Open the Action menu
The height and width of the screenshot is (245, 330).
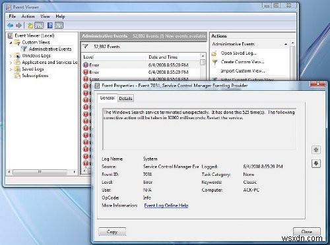coord(28,16)
